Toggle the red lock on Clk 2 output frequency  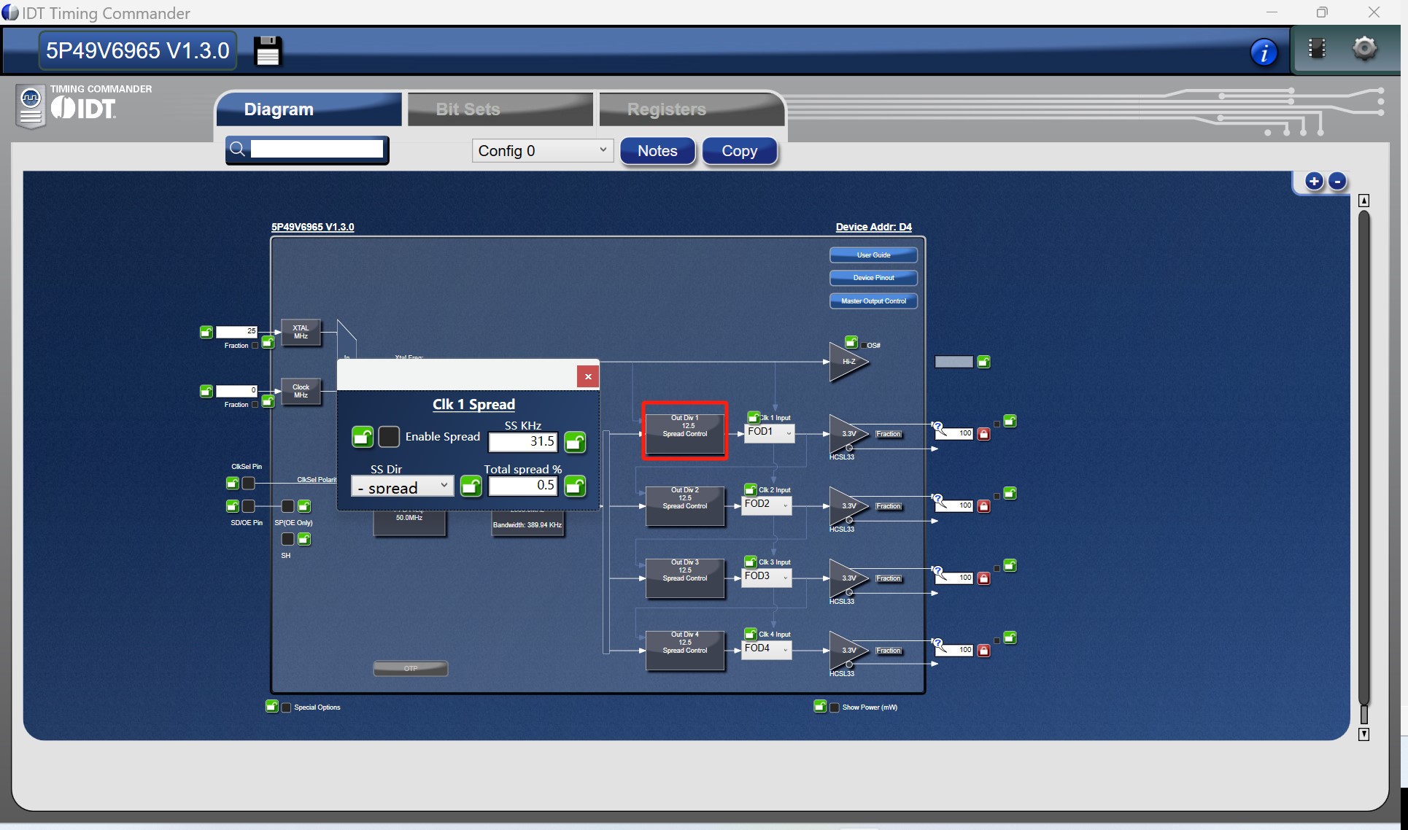(x=983, y=506)
